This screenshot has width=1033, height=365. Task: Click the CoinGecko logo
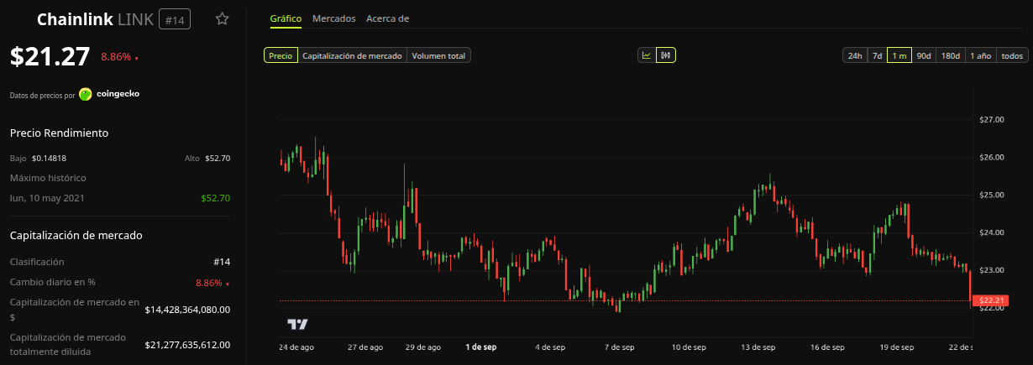(x=86, y=94)
